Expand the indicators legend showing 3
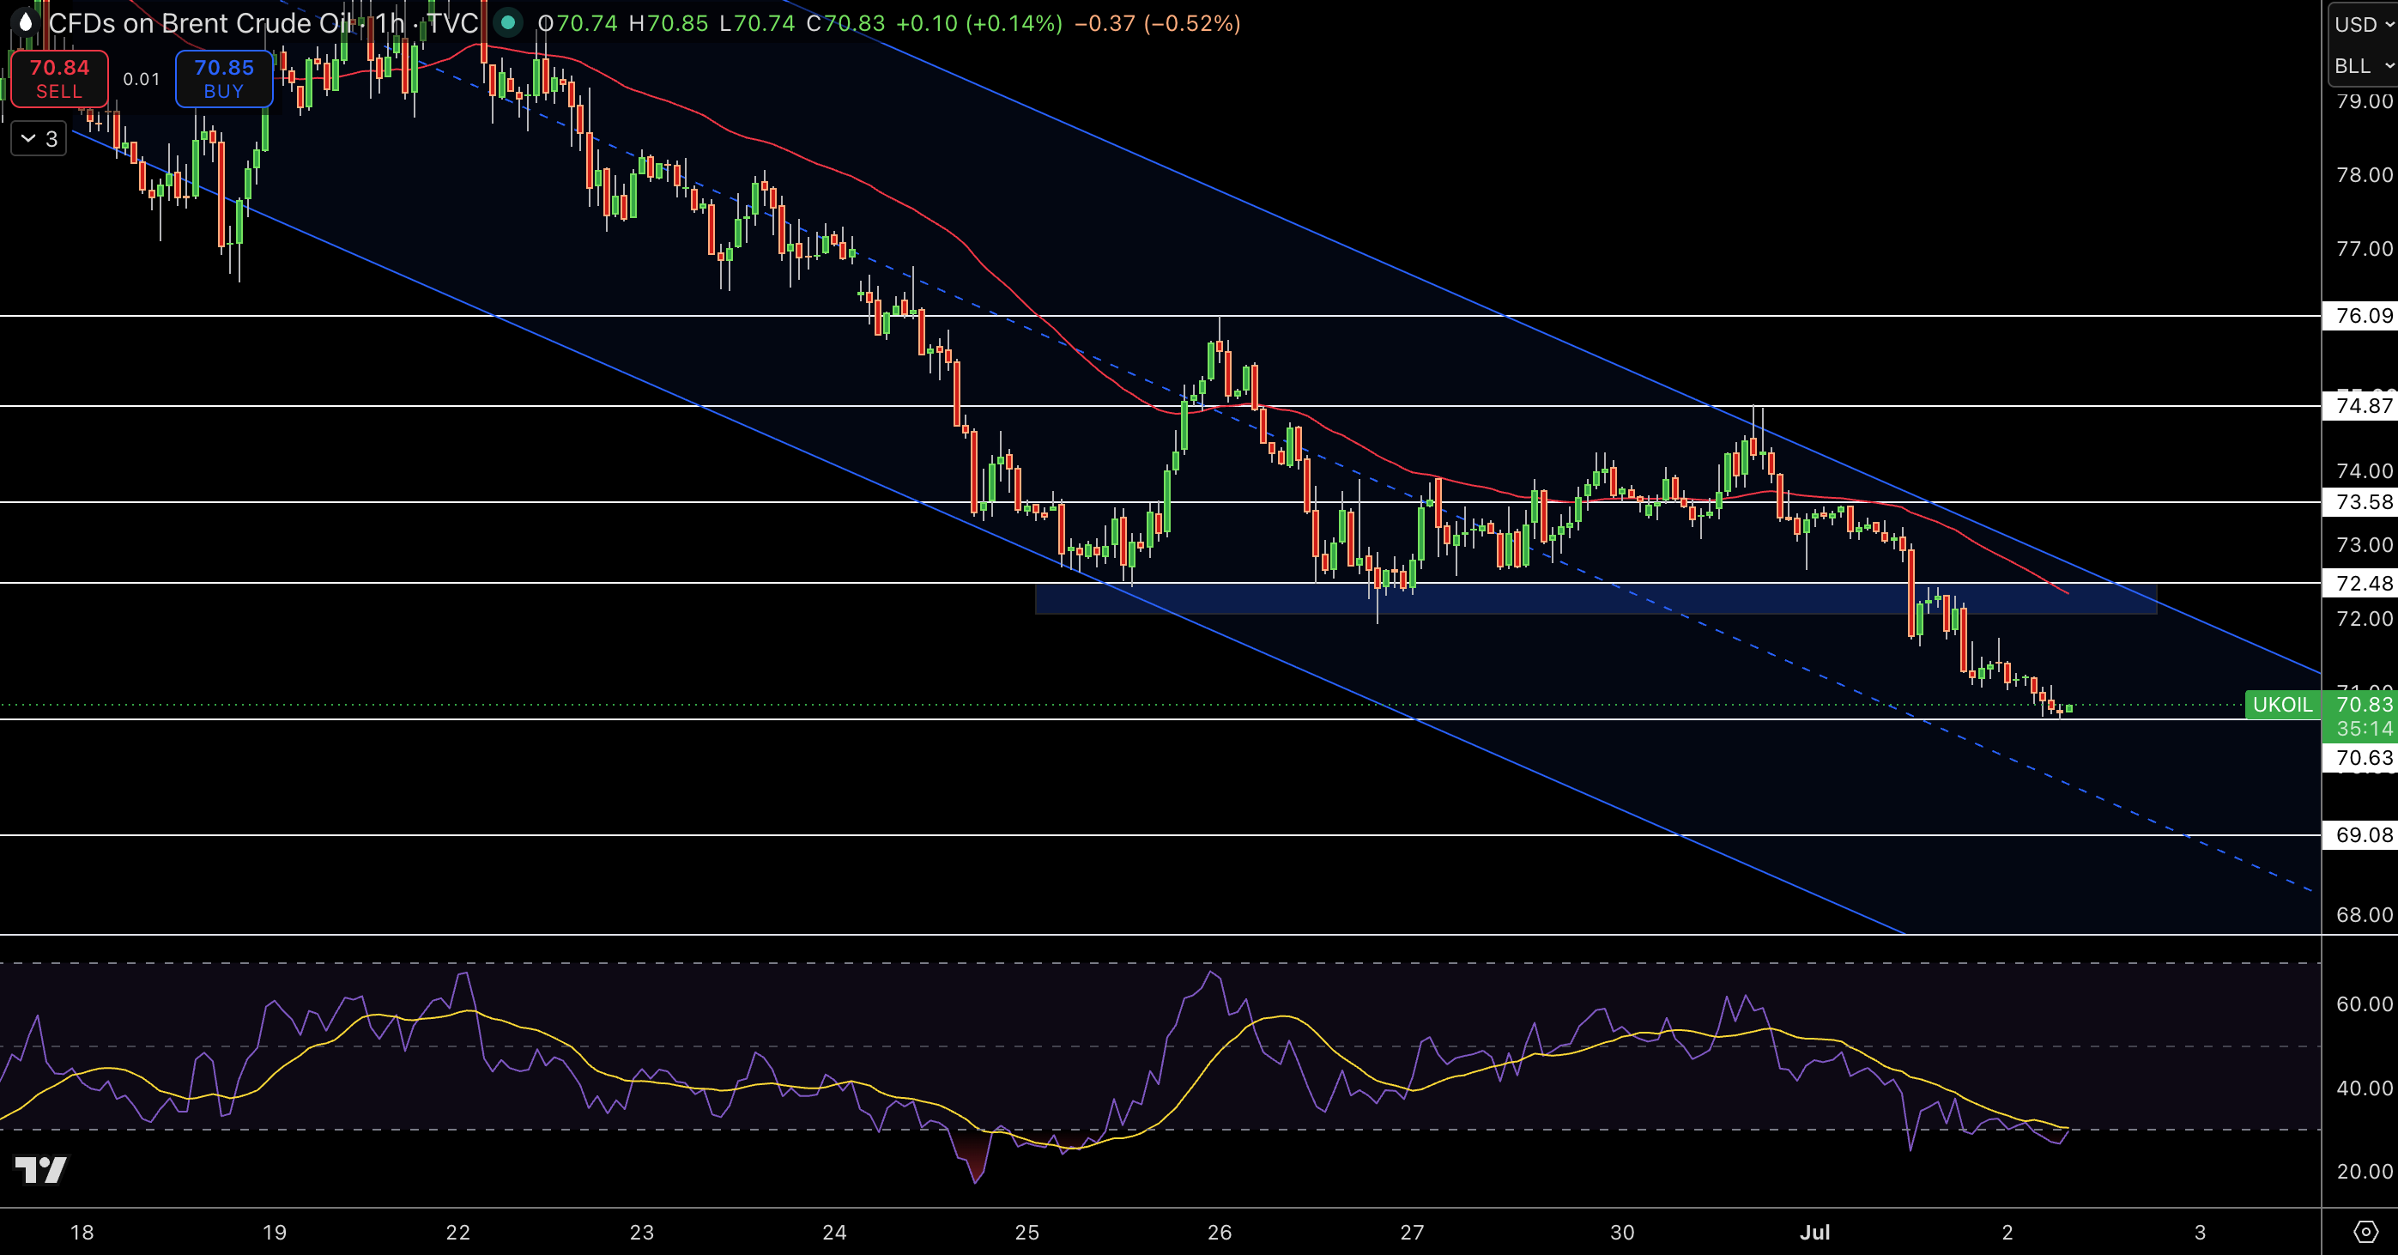This screenshot has height=1255, width=2398. 39,139
